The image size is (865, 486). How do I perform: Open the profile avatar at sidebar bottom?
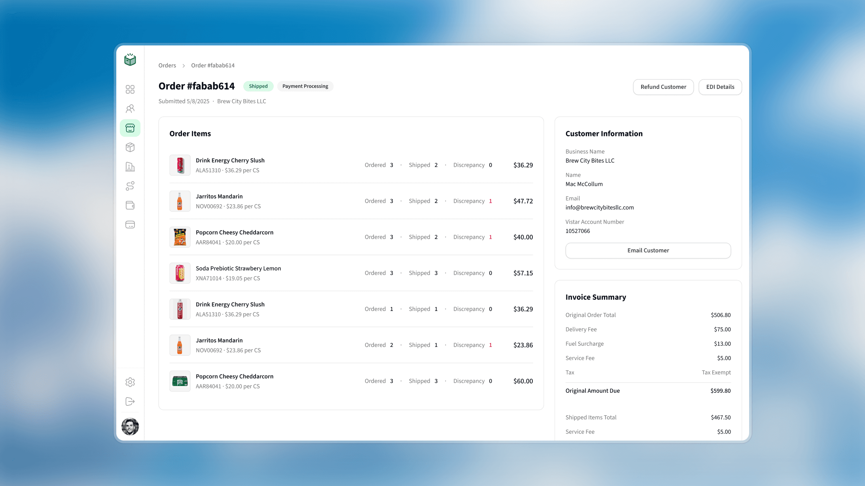click(x=130, y=427)
